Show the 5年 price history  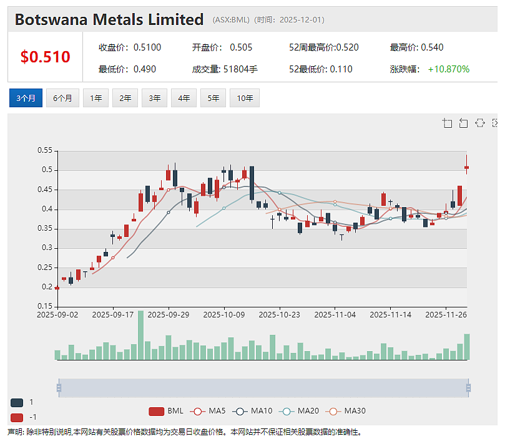pos(213,98)
